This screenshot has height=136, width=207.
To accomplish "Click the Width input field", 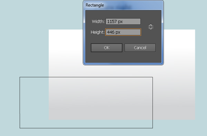I will pyautogui.click(x=123, y=21).
